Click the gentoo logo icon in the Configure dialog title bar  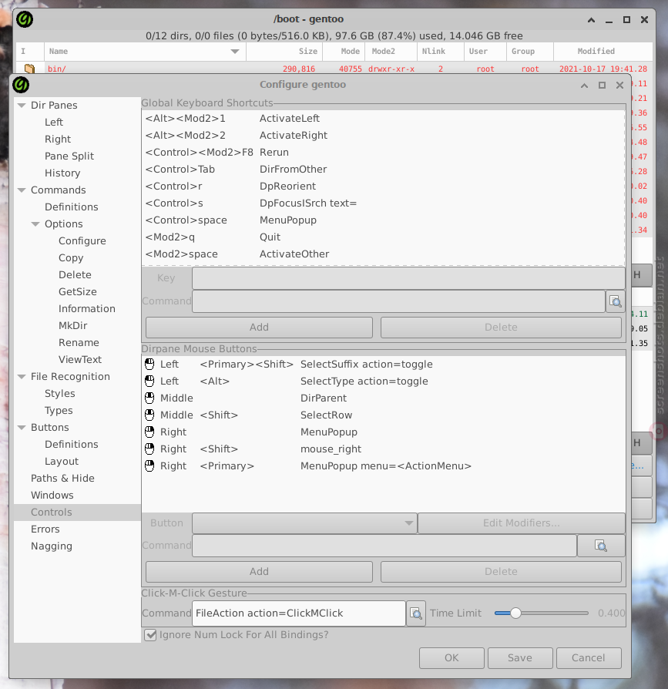[21, 85]
